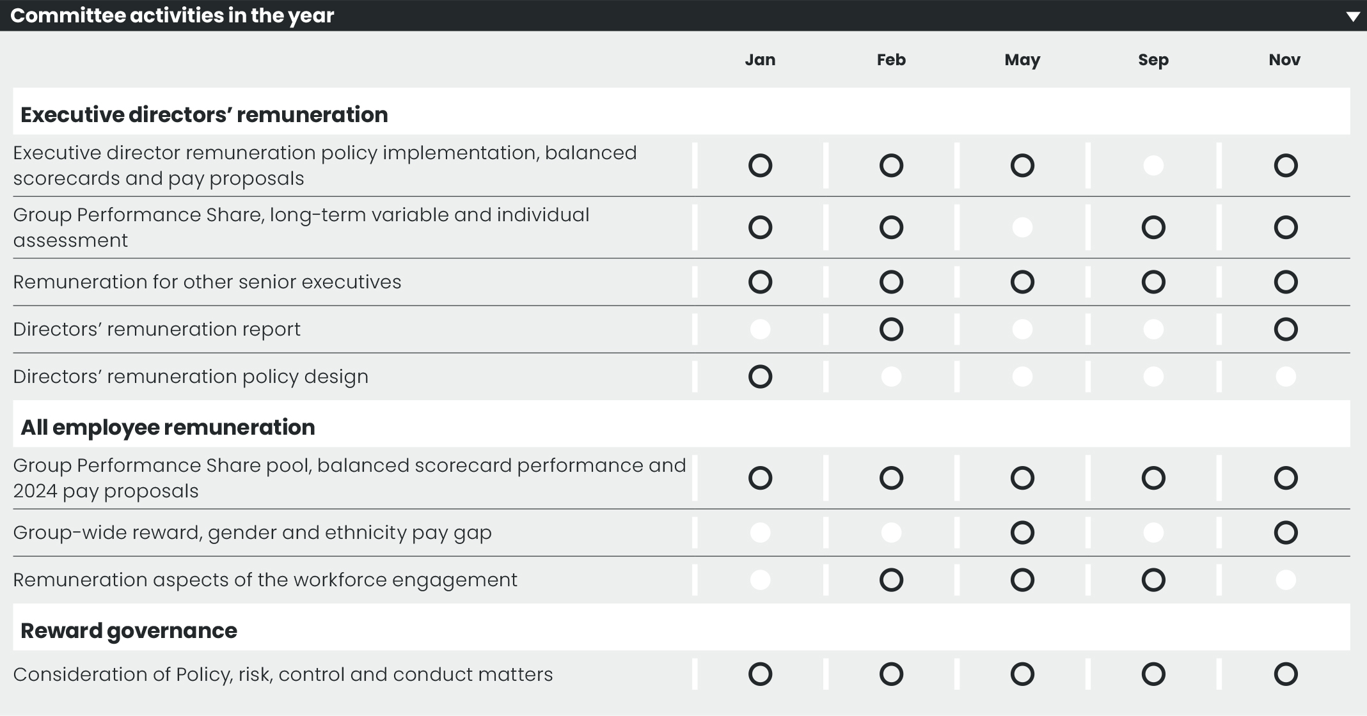Click May circle for Group-wide reward pay gap
1367x716 pixels.
(1022, 533)
